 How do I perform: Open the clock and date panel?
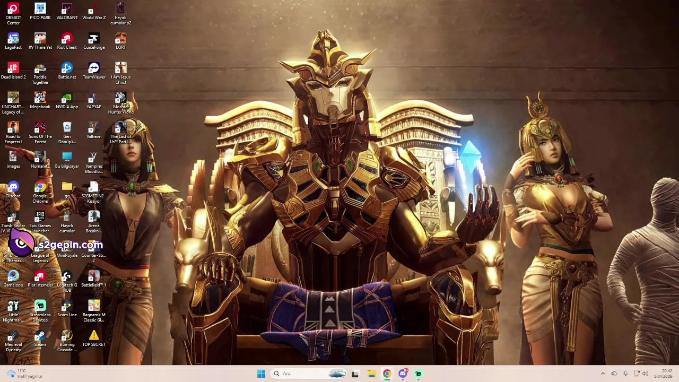(663, 374)
